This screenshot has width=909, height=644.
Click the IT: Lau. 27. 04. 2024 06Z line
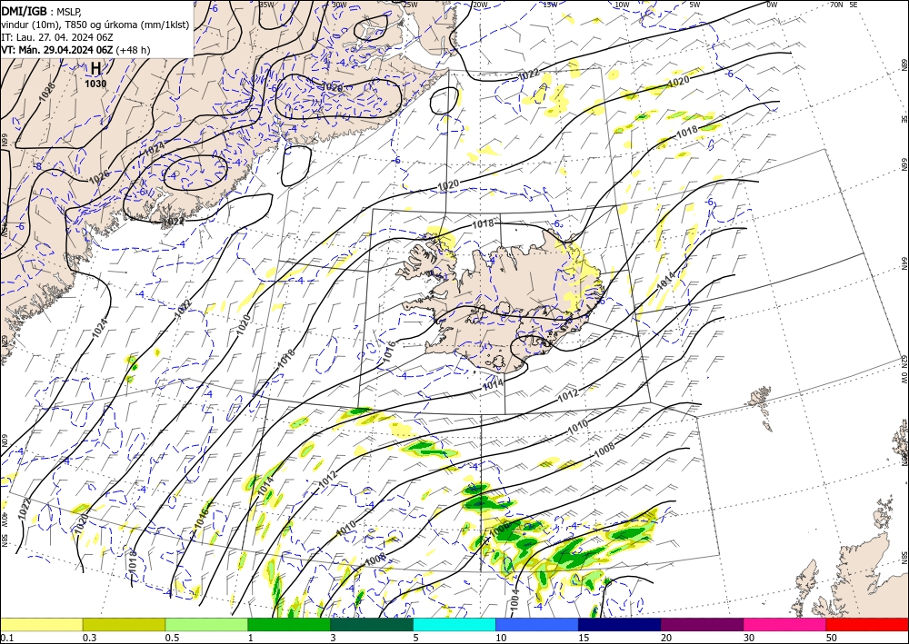coord(56,37)
